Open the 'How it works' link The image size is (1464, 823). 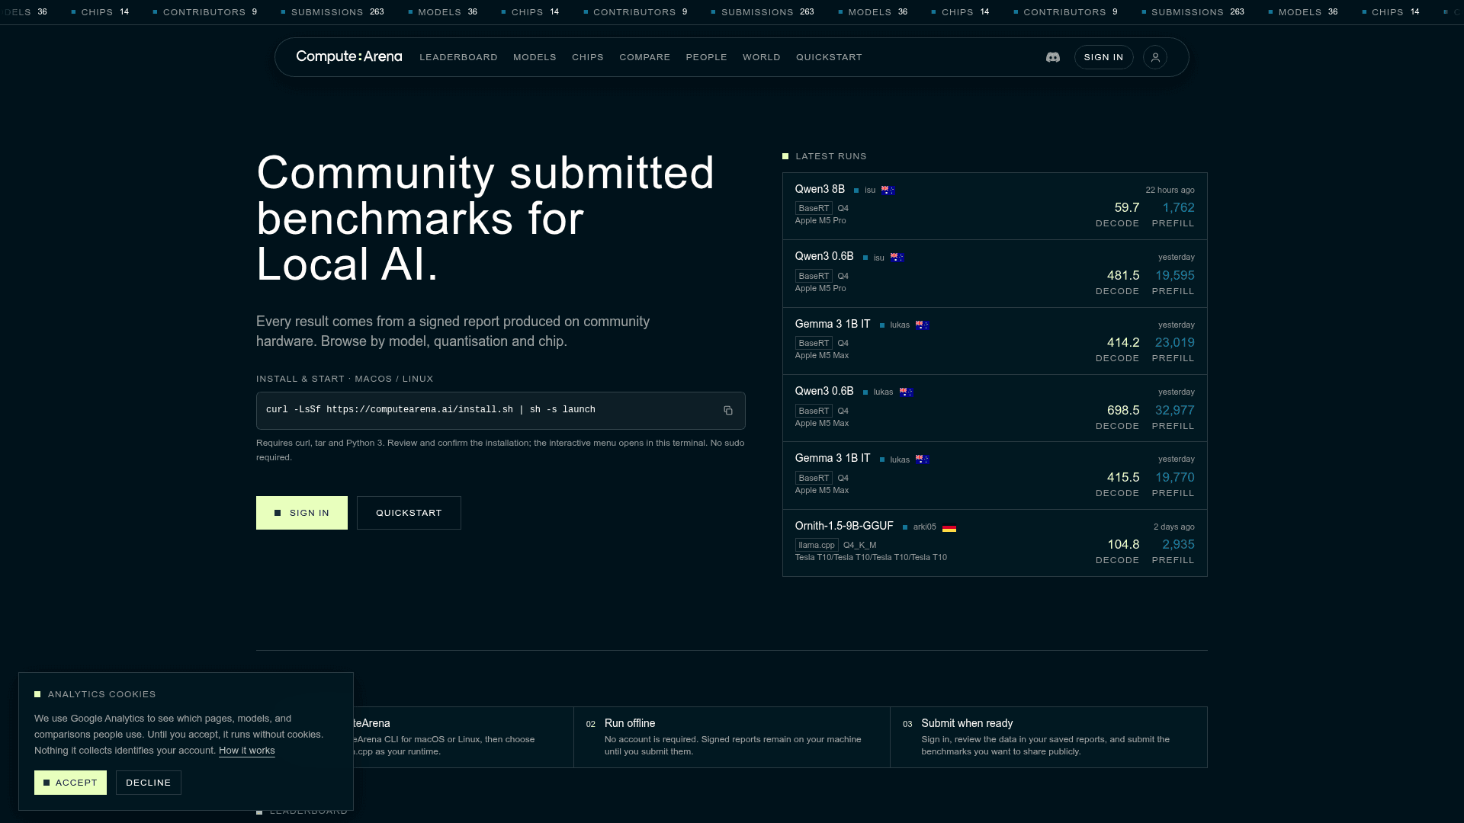[x=247, y=751]
